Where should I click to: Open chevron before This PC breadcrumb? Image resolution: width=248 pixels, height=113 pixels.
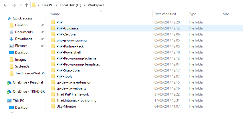click(x=38, y=5)
